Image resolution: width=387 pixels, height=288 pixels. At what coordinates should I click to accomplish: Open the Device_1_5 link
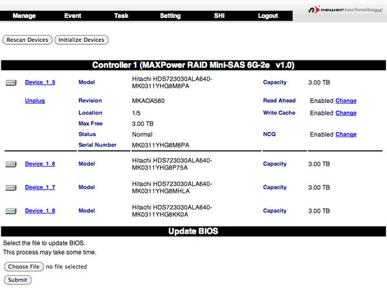tap(40, 82)
